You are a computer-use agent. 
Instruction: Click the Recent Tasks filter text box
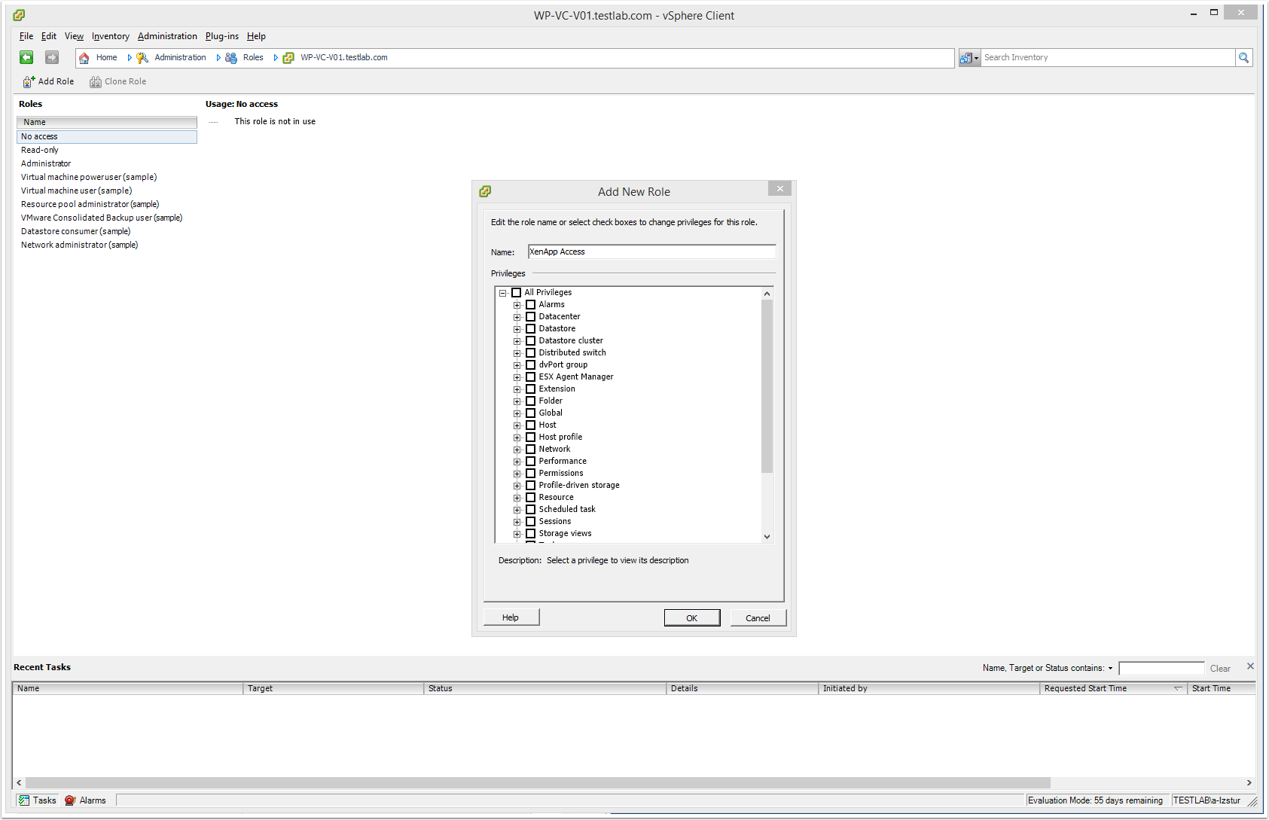pos(1161,669)
